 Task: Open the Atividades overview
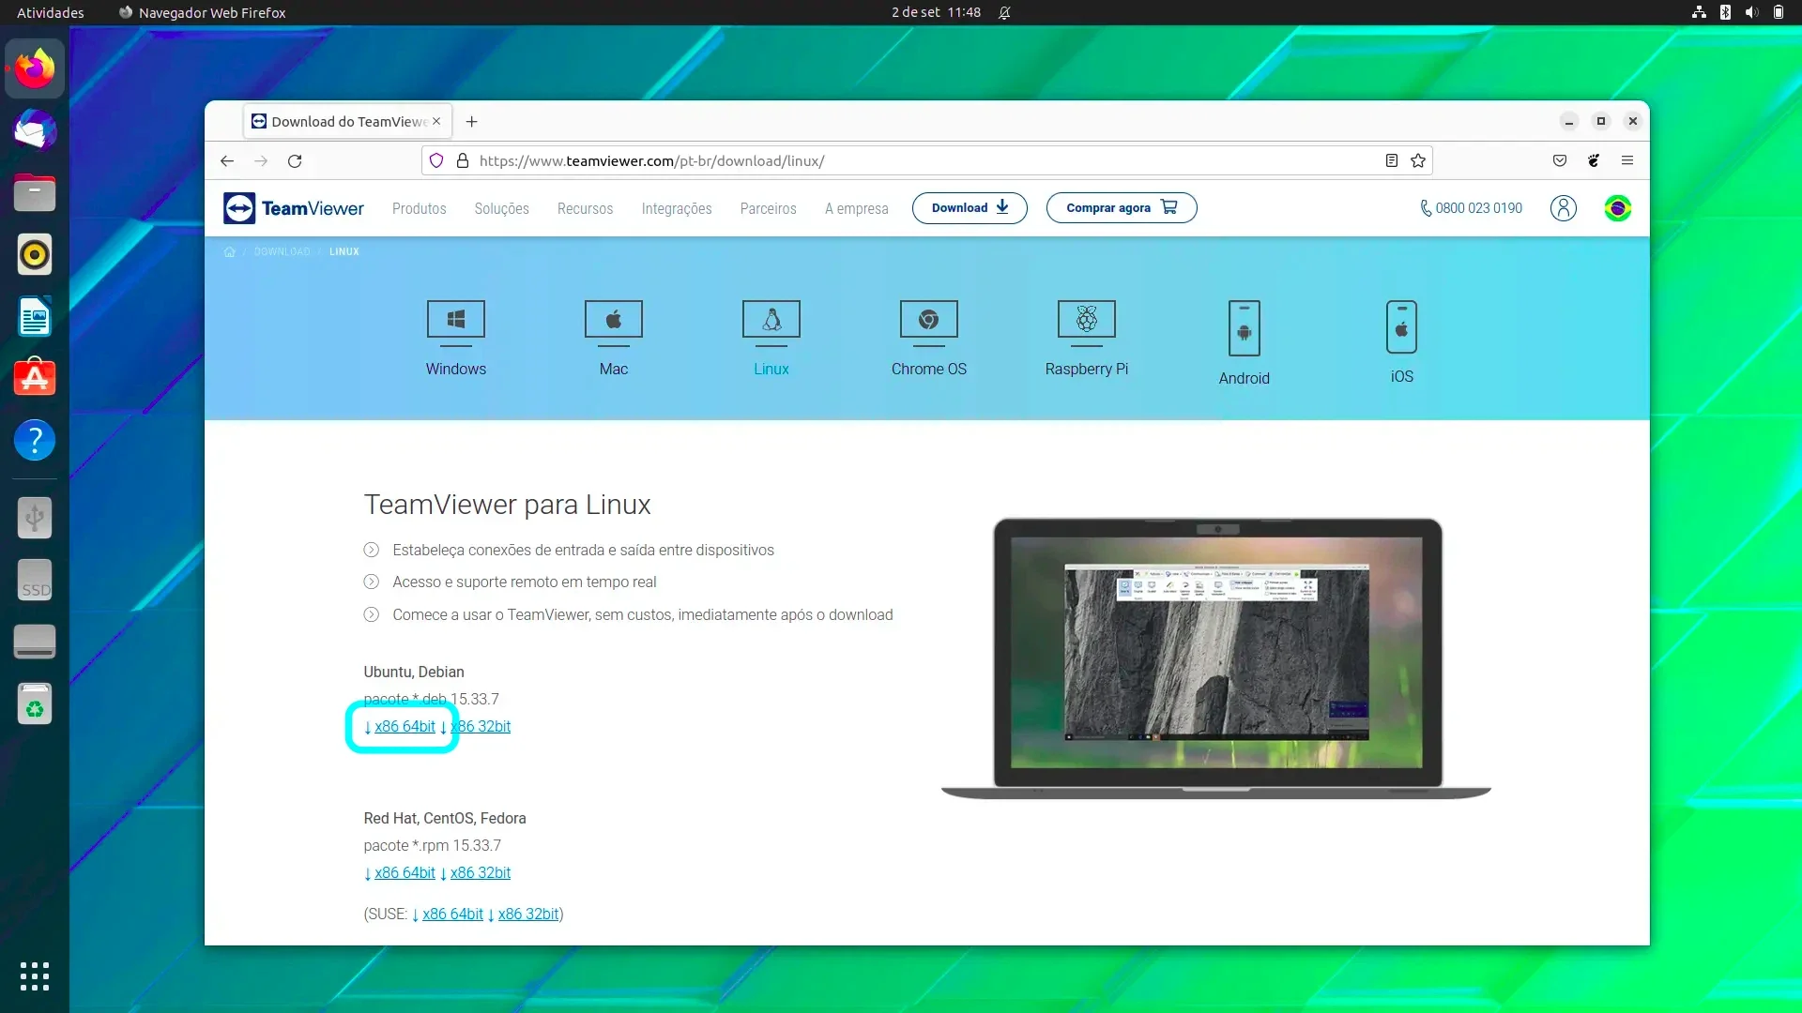point(51,12)
